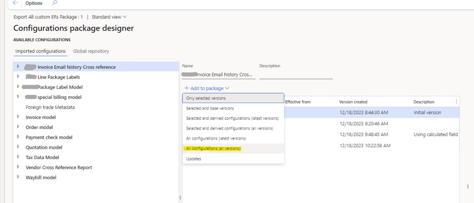Expand Invoice Email history Cross reference node
This screenshot has width=474, height=203.
18,67
